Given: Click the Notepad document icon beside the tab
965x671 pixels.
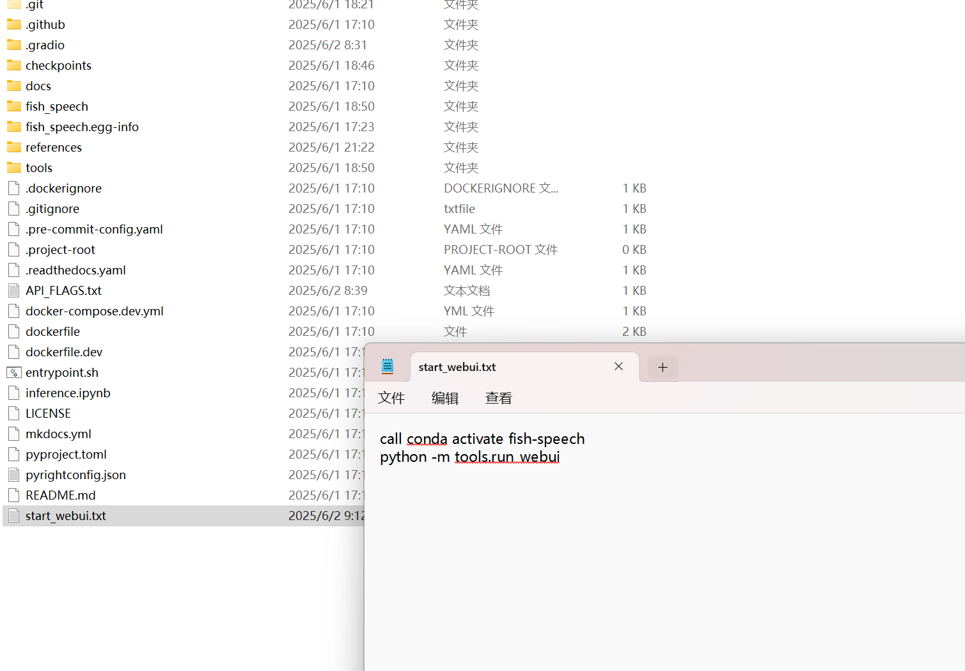Looking at the screenshot, I should 388,367.
